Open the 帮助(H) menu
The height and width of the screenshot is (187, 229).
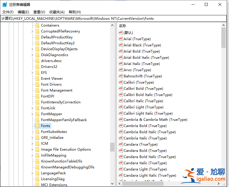75,12
